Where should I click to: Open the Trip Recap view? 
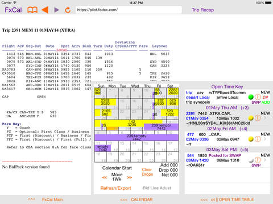click(202, 10)
